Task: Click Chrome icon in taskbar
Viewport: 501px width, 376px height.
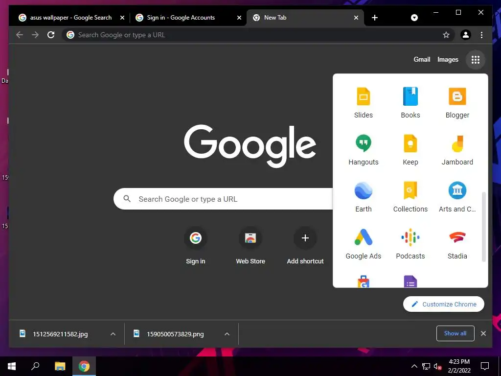Action: pyautogui.click(x=84, y=366)
